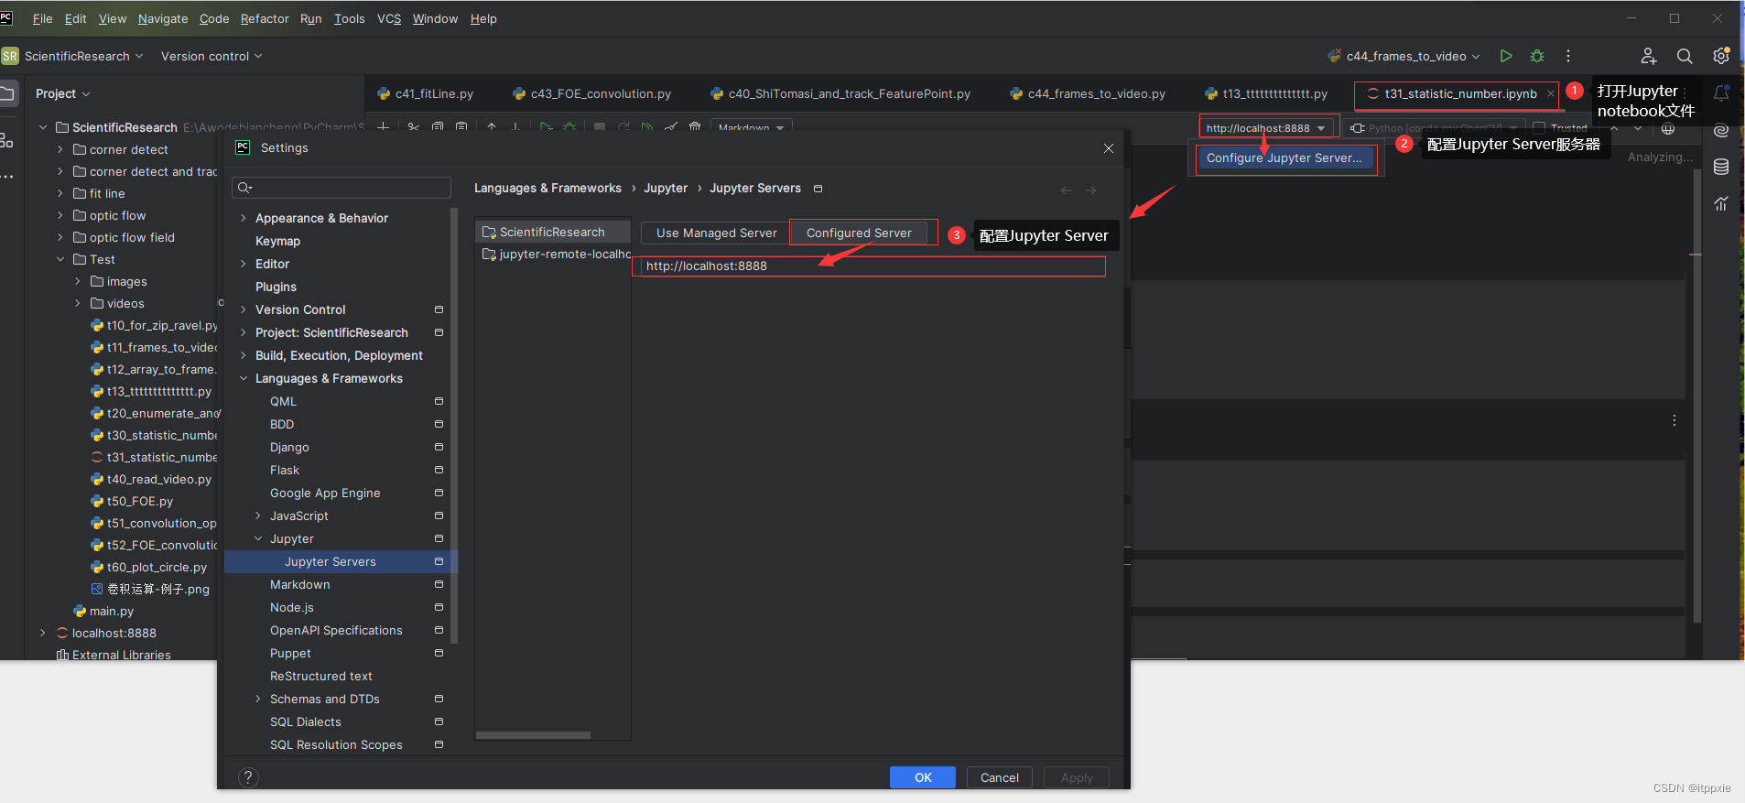Click settings tree vertical scrollbar
This screenshot has width=1745, height=803.
tap(454, 426)
